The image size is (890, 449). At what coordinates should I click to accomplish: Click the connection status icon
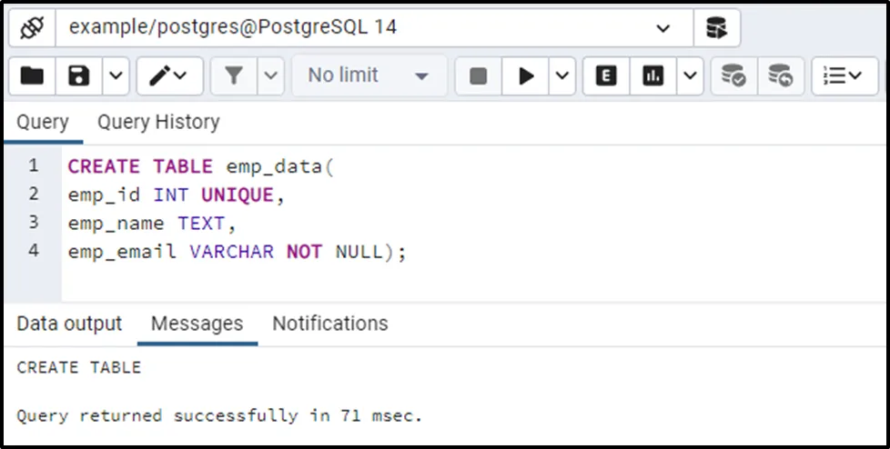pos(32,28)
